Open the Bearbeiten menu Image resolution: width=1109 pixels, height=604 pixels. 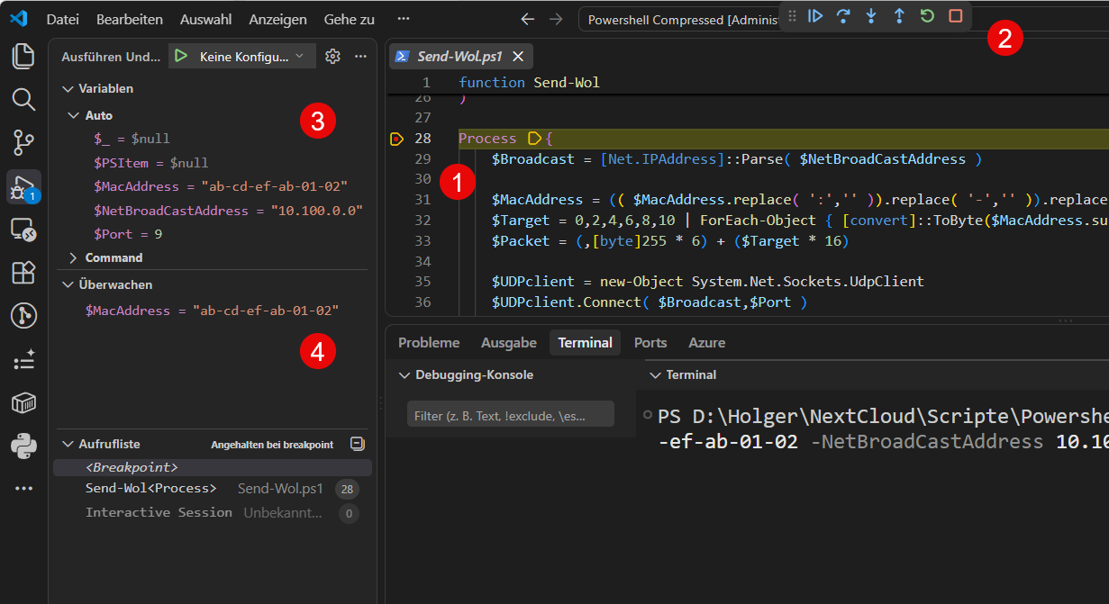tap(130, 19)
